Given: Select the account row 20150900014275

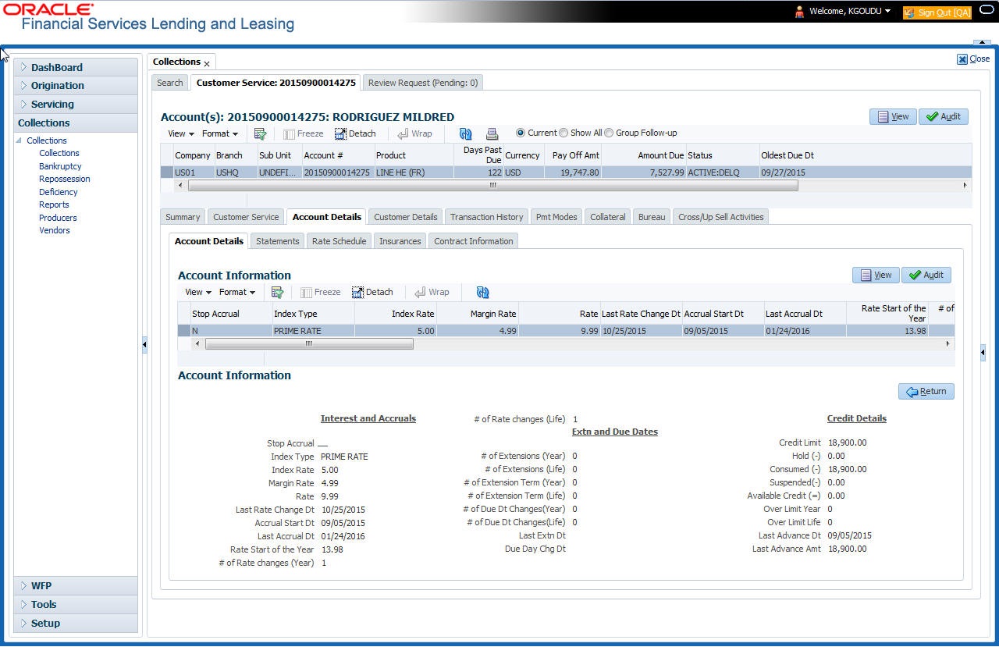Looking at the screenshot, I should (x=566, y=172).
